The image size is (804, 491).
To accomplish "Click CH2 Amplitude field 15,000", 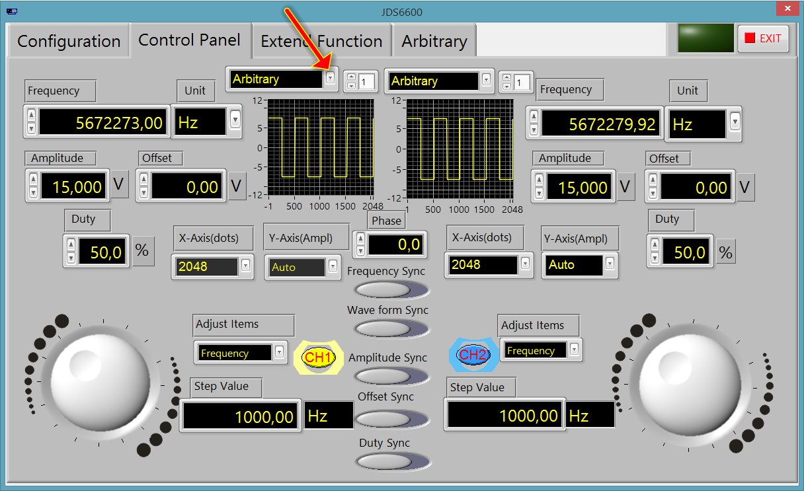I will [580, 188].
